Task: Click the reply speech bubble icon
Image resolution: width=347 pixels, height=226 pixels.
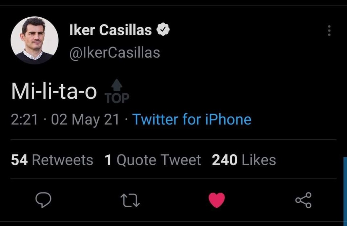Action: click(x=43, y=200)
